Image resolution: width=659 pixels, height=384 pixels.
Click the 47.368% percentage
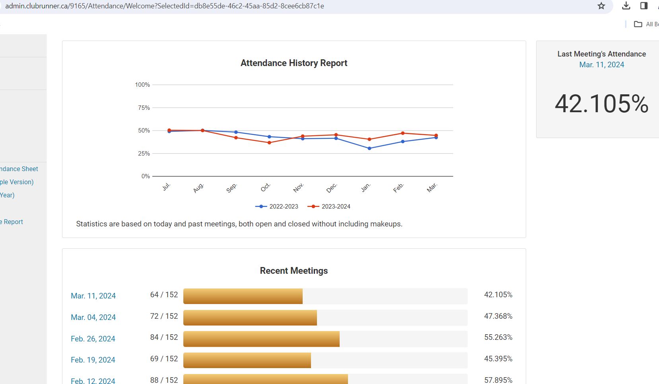pos(498,316)
